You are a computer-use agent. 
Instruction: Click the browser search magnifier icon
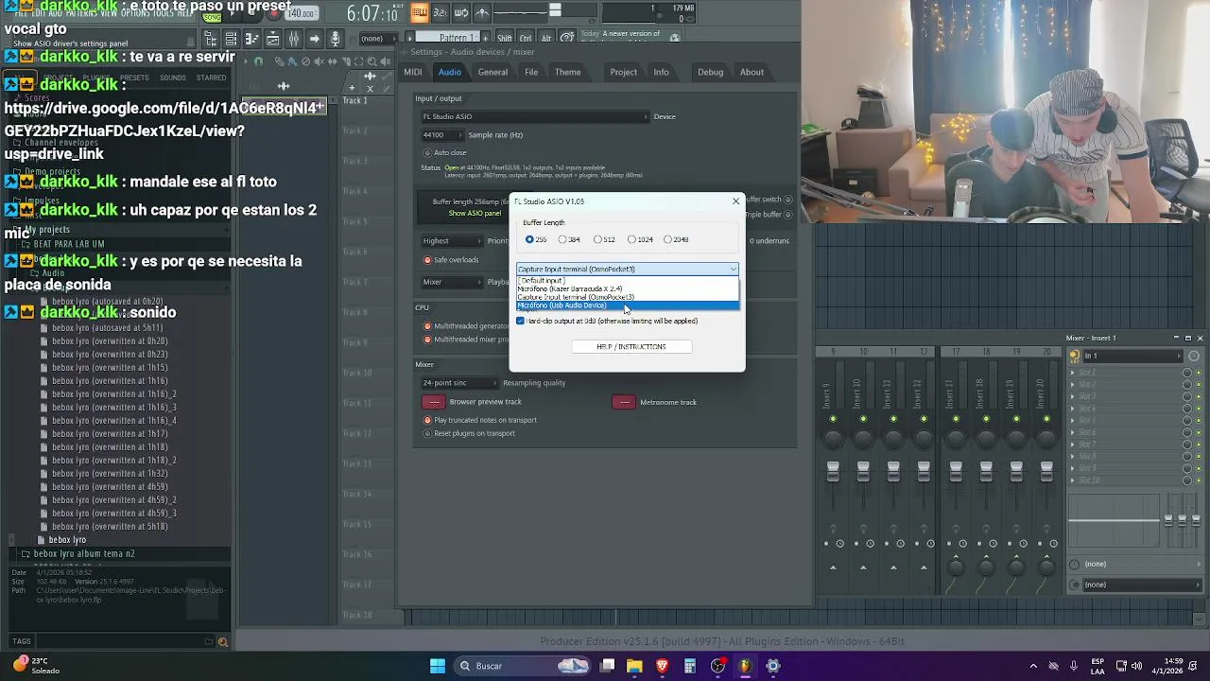tap(223, 642)
